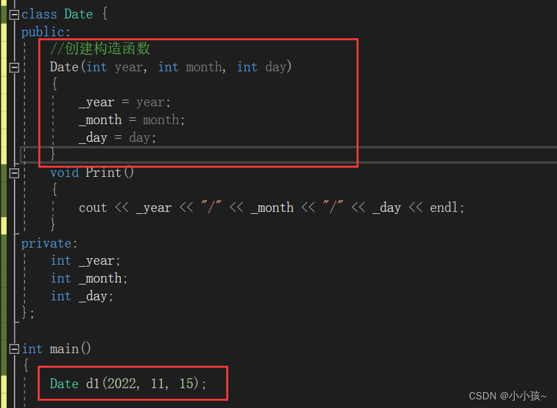The height and width of the screenshot is (408, 557).
Task: Click the value 11 in the d1 call
Action: click(x=157, y=384)
